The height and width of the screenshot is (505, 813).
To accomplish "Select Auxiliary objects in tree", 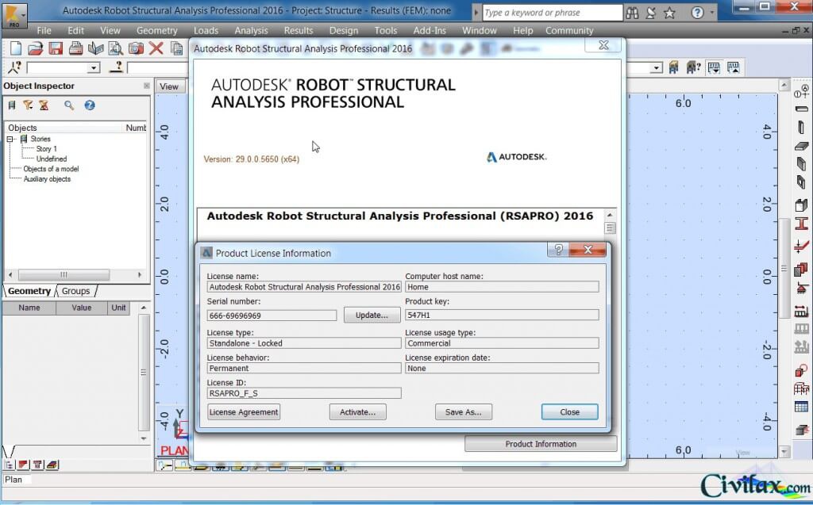I will point(47,179).
